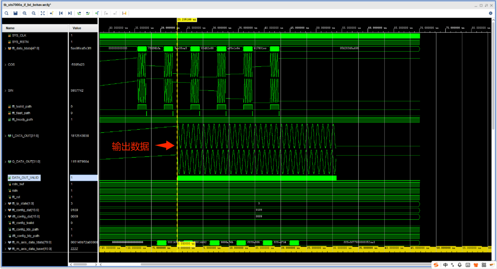Zoom Fit the entire waveform
The image size is (497, 269).
point(42,13)
